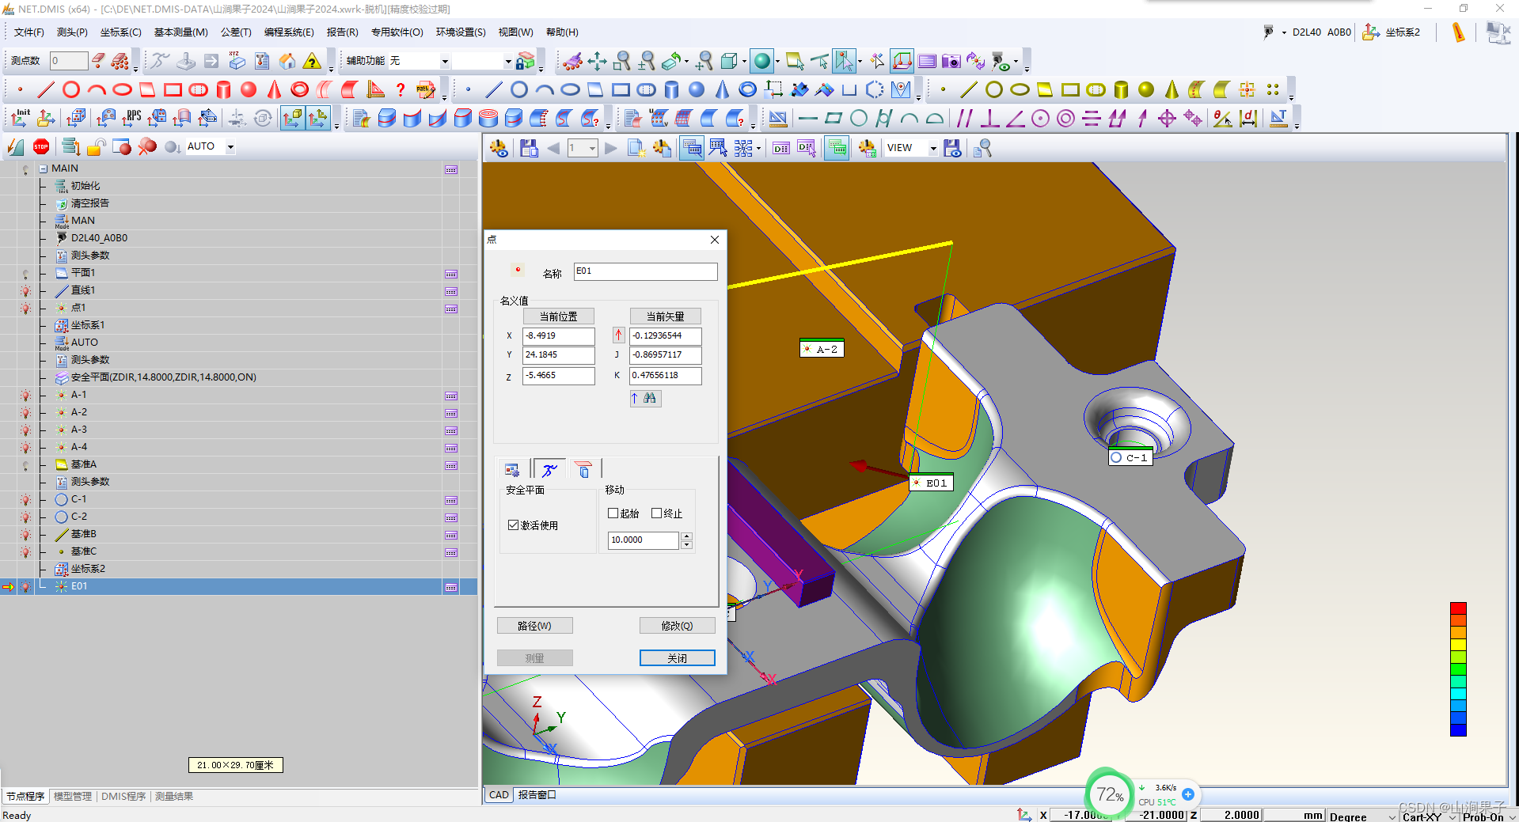
Task: Open the VIEW dropdown in viewport toolbar
Action: click(x=933, y=148)
